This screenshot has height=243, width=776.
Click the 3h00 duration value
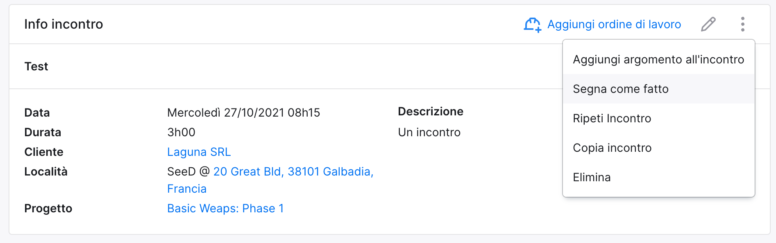tap(181, 132)
